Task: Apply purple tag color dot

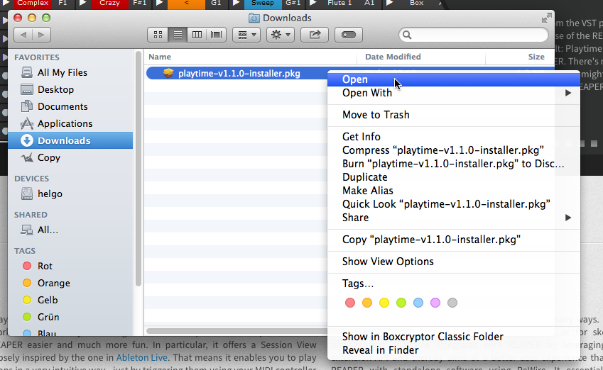Action: (x=435, y=303)
